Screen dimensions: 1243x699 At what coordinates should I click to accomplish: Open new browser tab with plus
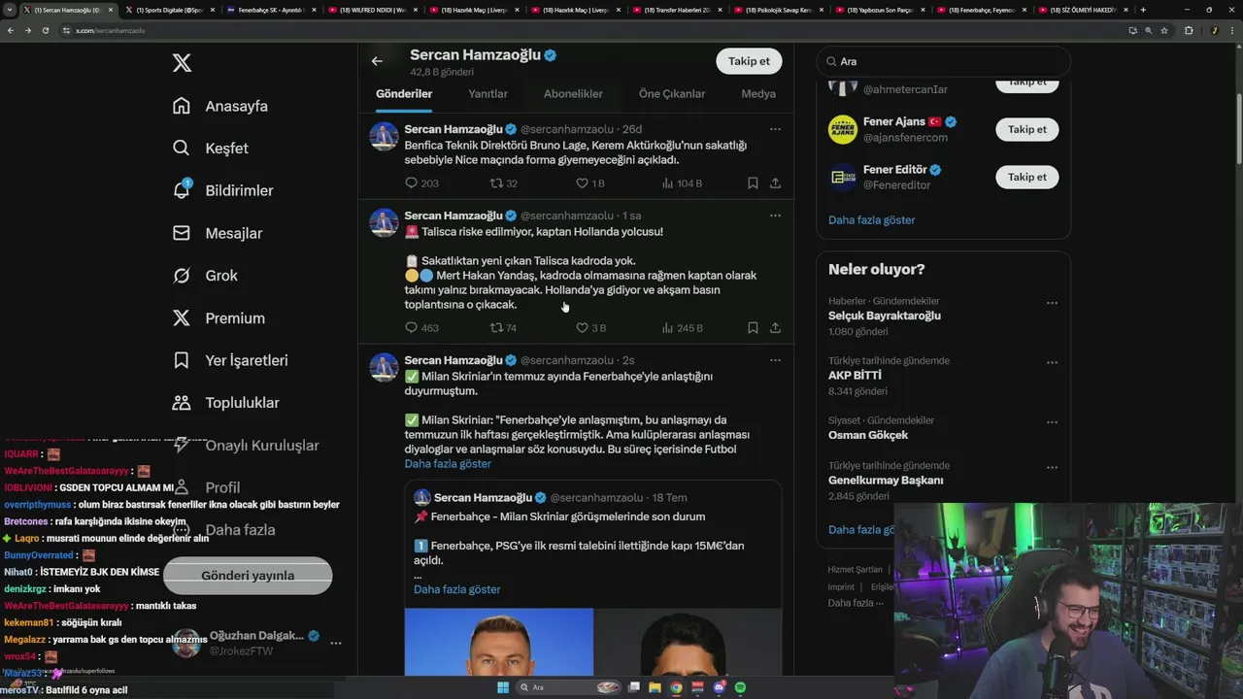click(x=1143, y=10)
